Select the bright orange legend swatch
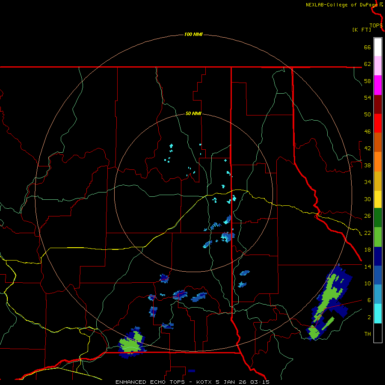Image resolution: width=385 pixels, height=385 pixels. 378,162
